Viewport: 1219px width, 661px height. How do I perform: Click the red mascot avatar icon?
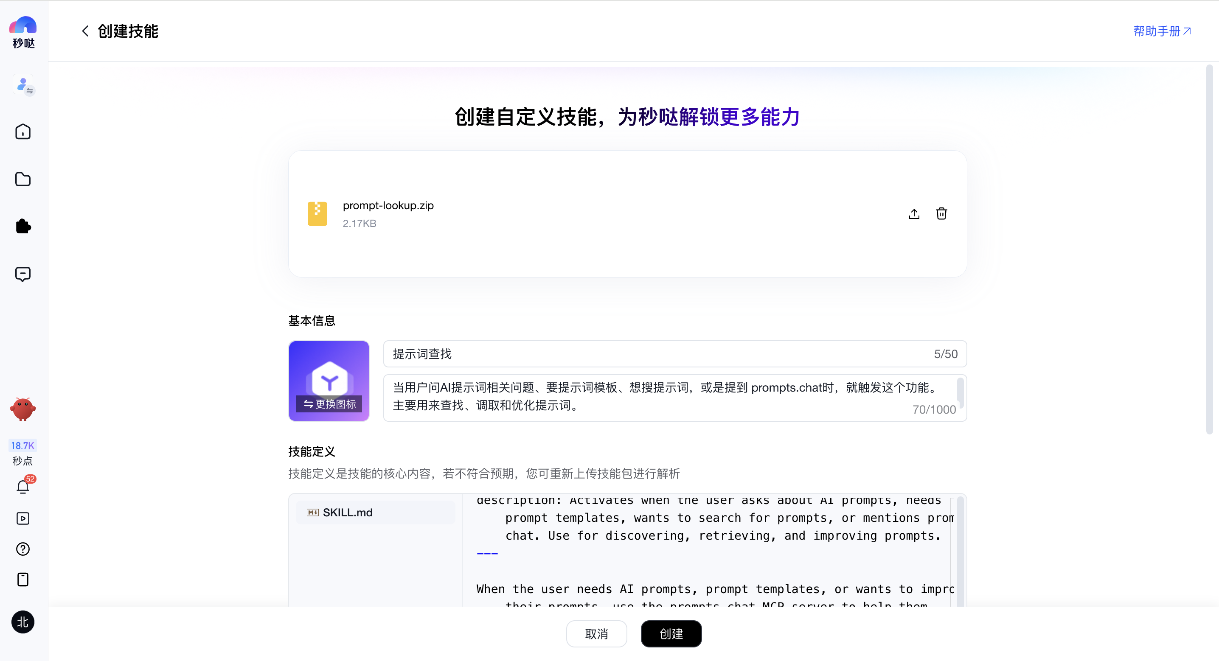[23, 409]
